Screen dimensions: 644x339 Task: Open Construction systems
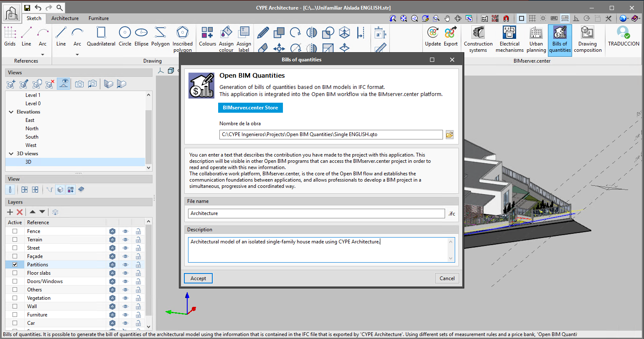click(478, 39)
